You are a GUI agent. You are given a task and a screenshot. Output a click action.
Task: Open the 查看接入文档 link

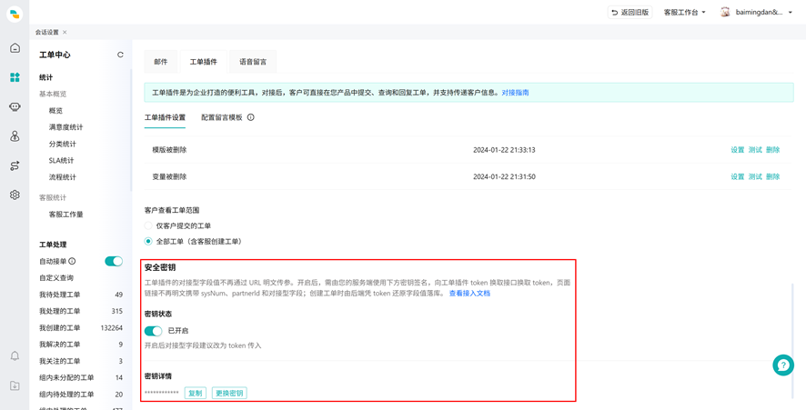click(469, 294)
